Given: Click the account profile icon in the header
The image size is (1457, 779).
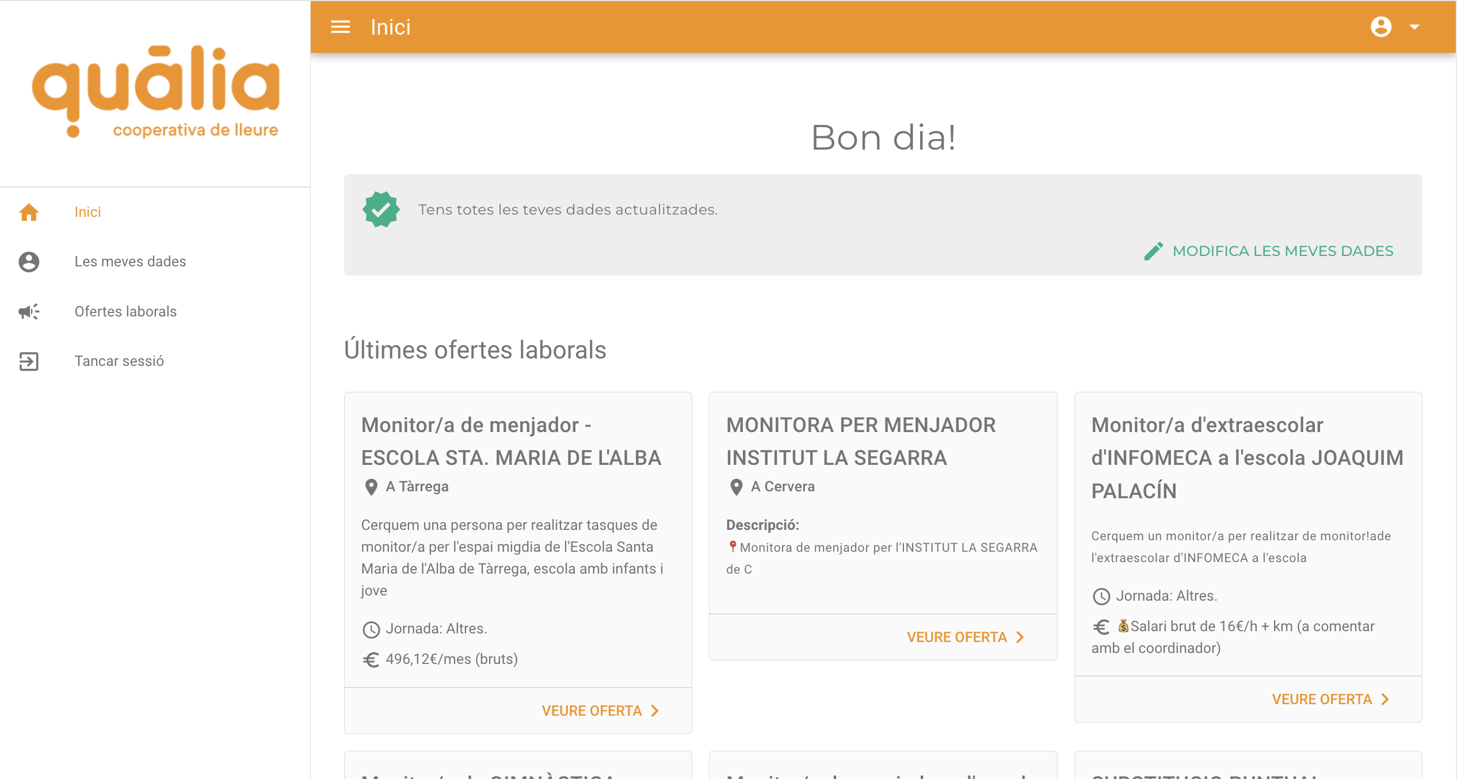Looking at the screenshot, I should [x=1381, y=26].
